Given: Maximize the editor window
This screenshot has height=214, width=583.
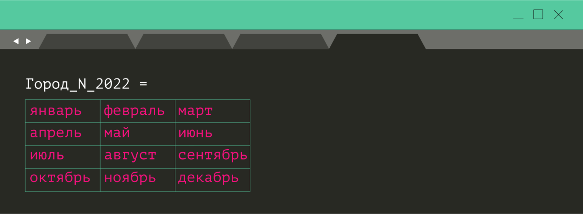Looking at the screenshot, I should pyautogui.click(x=538, y=15).
